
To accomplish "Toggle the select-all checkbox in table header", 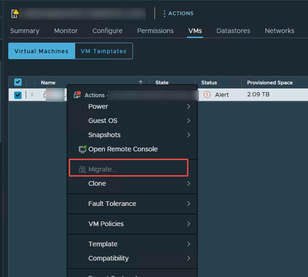I will 18,82.
